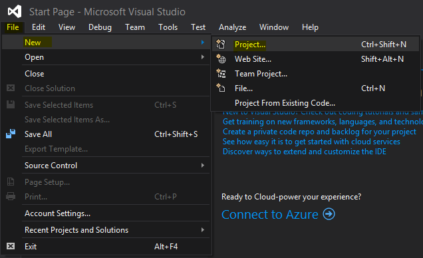Viewport: 423px width, 258px height.
Task: Open the Window menu
Action: pos(274,27)
